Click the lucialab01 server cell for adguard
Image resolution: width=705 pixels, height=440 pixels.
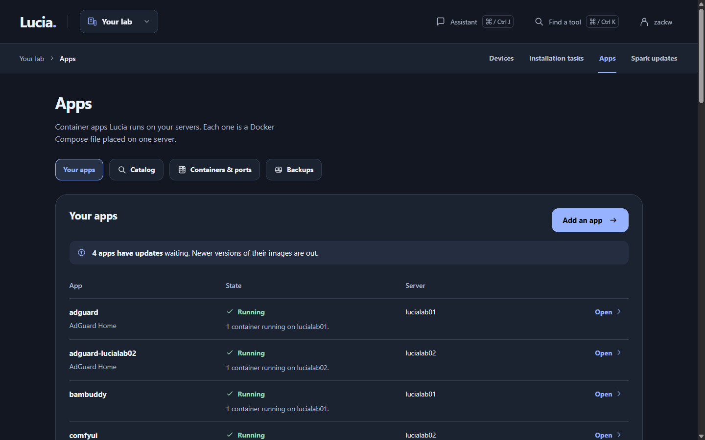(421, 312)
